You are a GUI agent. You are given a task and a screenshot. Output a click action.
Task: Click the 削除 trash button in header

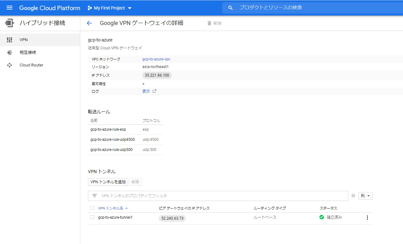pos(214,23)
